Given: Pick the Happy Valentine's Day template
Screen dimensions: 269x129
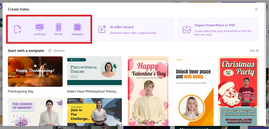Looking at the screenshot, I should [148, 91].
